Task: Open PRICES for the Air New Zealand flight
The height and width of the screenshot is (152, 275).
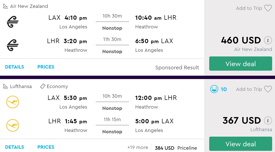Action: pyautogui.click(x=46, y=67)
